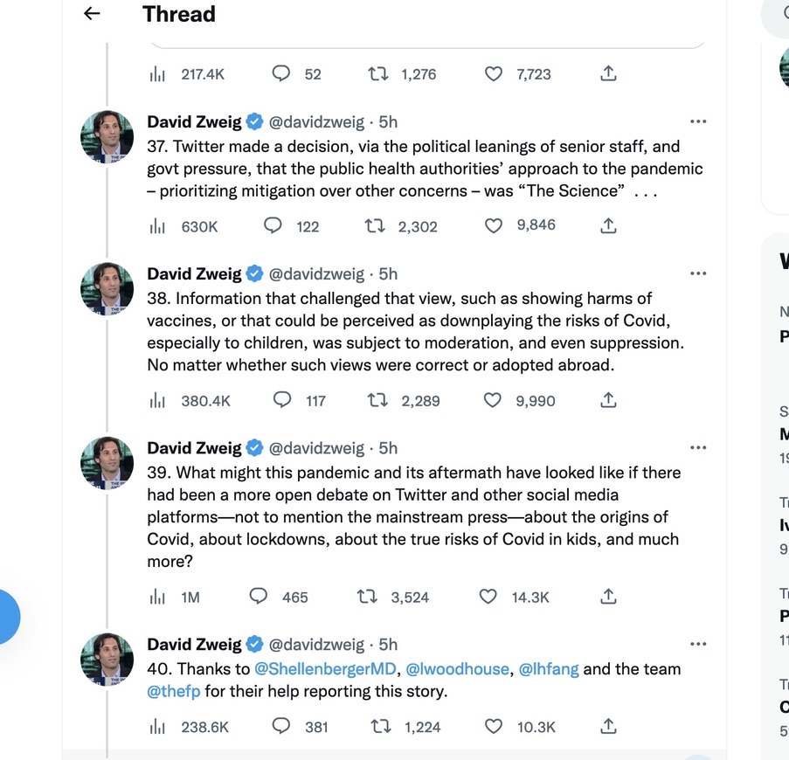
Task: Like tweet 38 with 9,990 likes
Action: [x=494, y=400]
